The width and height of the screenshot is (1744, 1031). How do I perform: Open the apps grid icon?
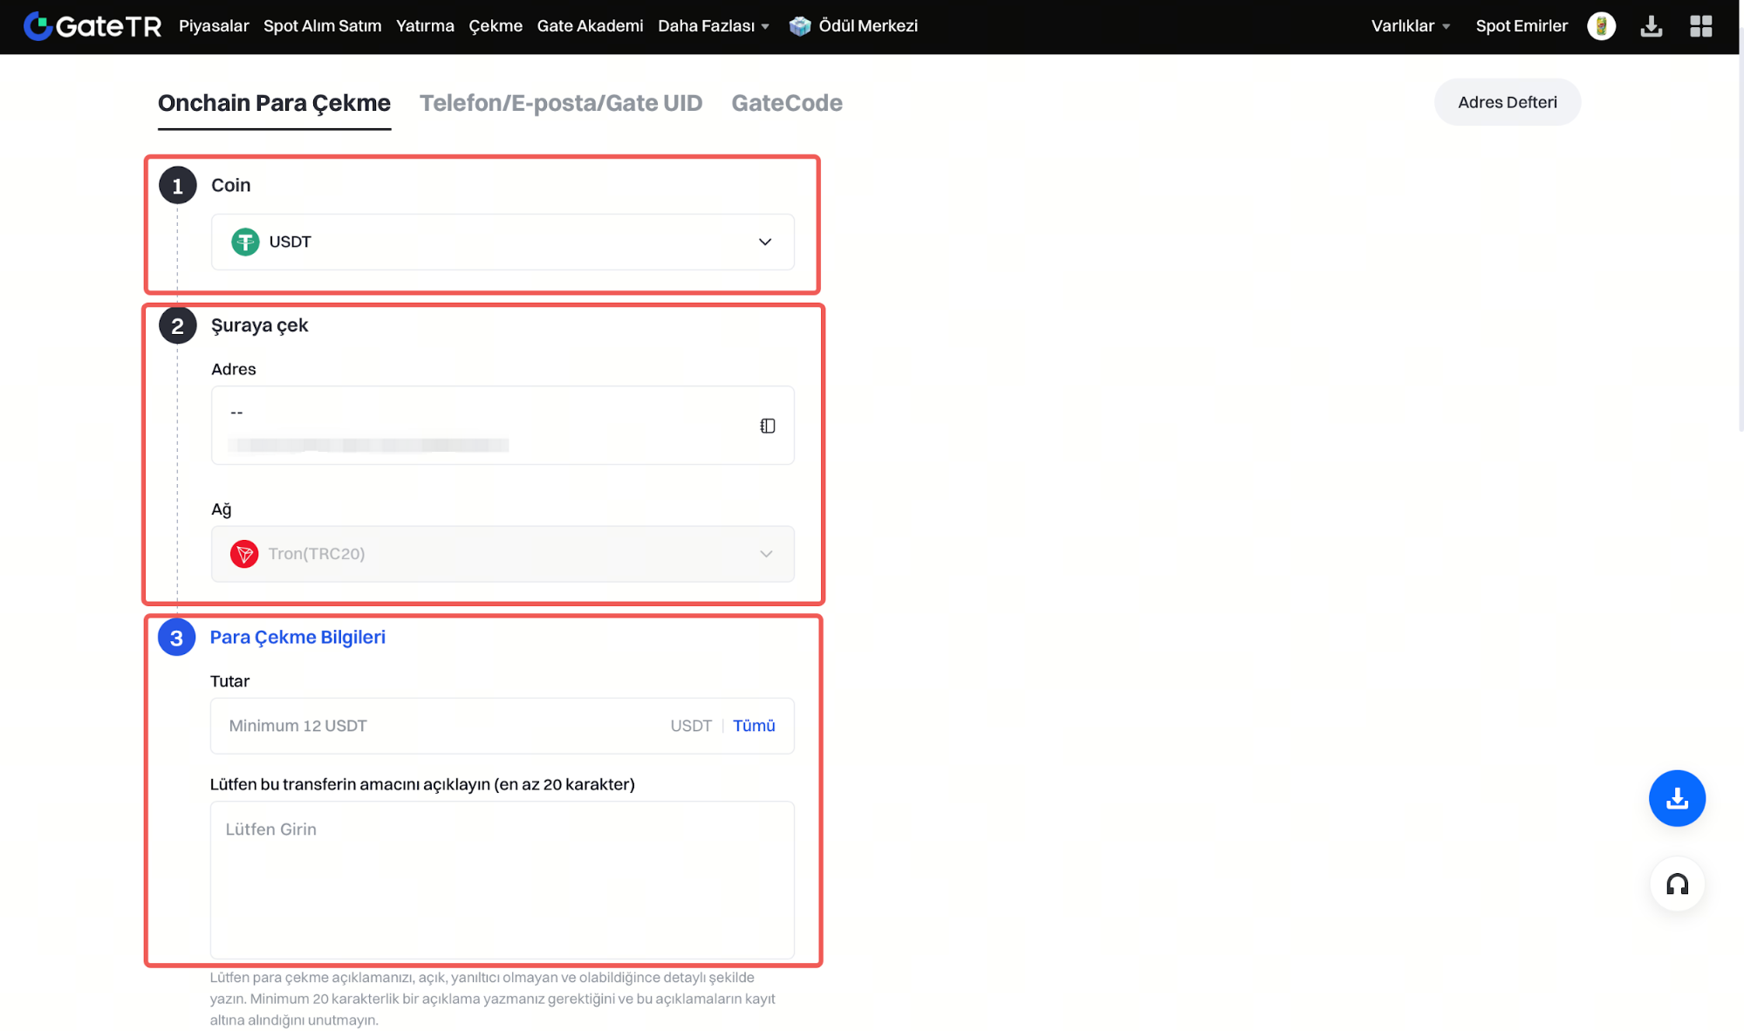pyautogui.click(x=1700, y=26)
